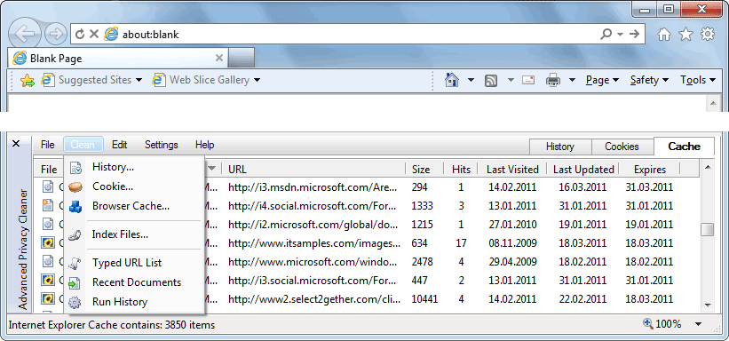Refresh the page with reload icon

80,34
